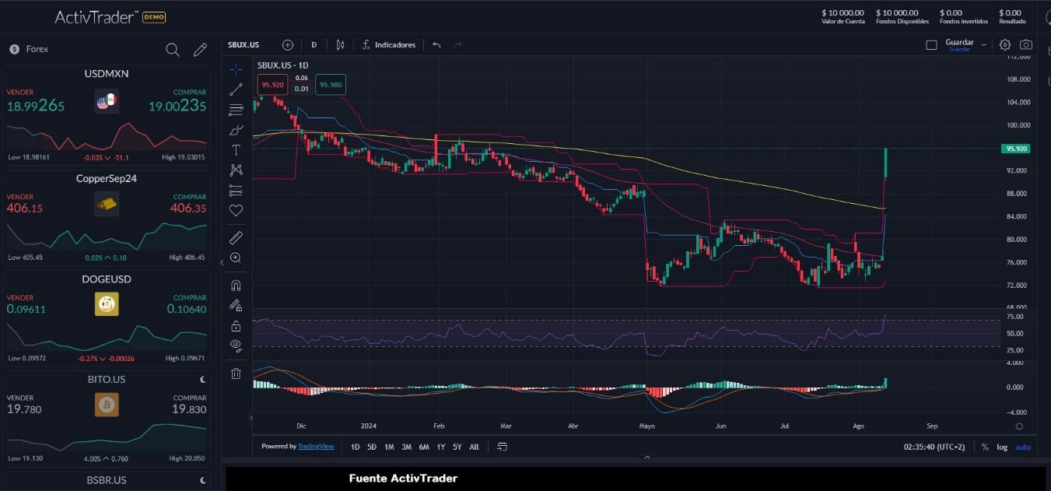Set chart range to 1M
Screen dimensions: 1051x491
coord(389,447)
